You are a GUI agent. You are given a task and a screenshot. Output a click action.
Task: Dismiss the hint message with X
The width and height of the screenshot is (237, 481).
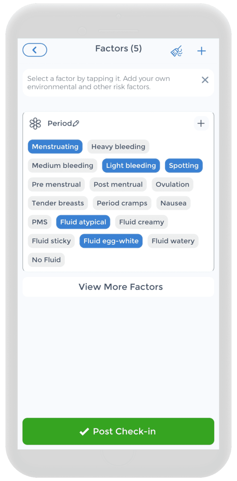tap(205, 80)
